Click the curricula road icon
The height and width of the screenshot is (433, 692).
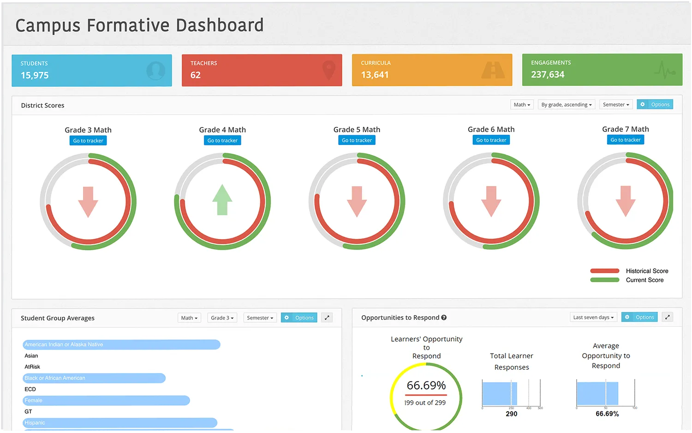493,70
